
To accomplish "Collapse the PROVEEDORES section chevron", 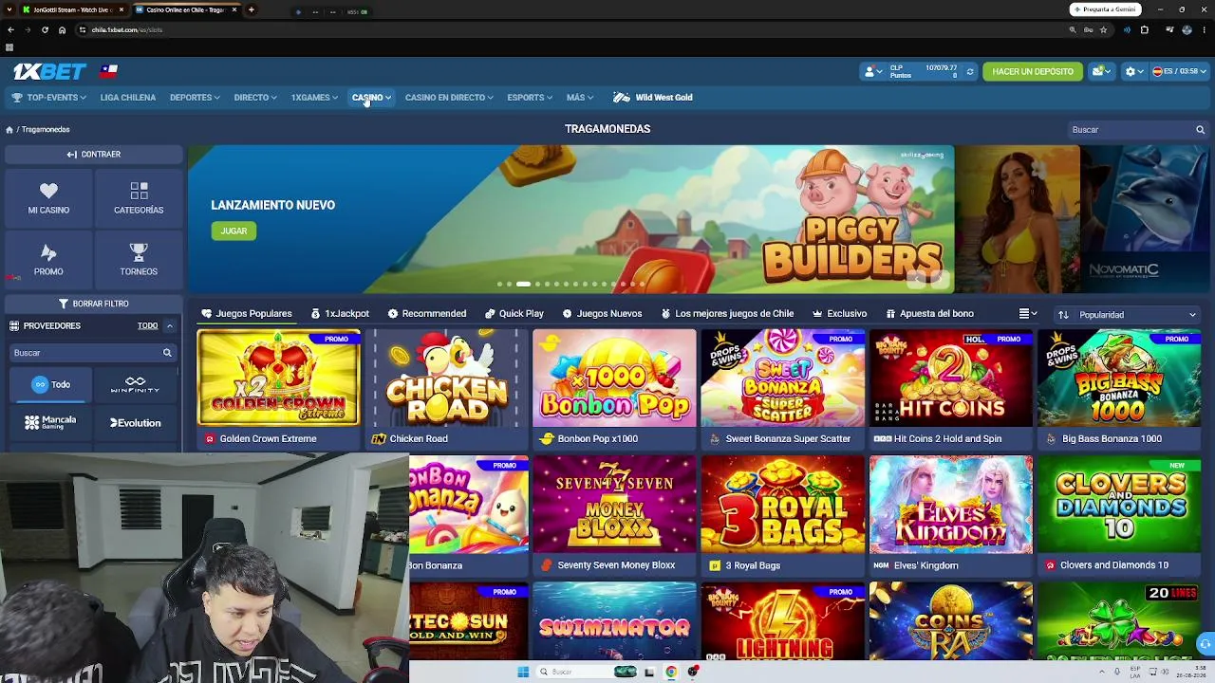I will click(170, 326).
